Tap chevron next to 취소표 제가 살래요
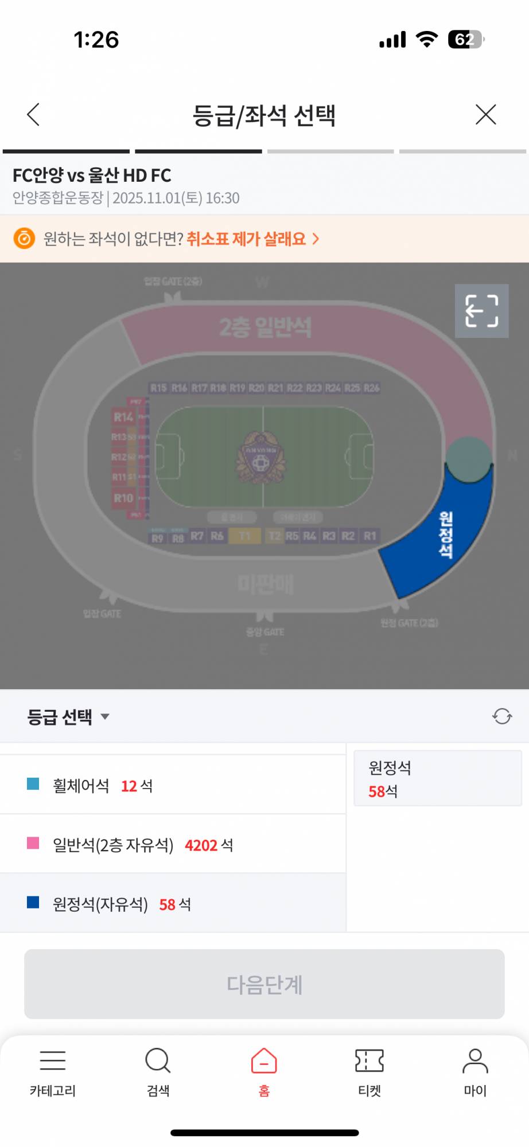The height and width of the screenshot is (1147, 529). click(x=316, y=239)
